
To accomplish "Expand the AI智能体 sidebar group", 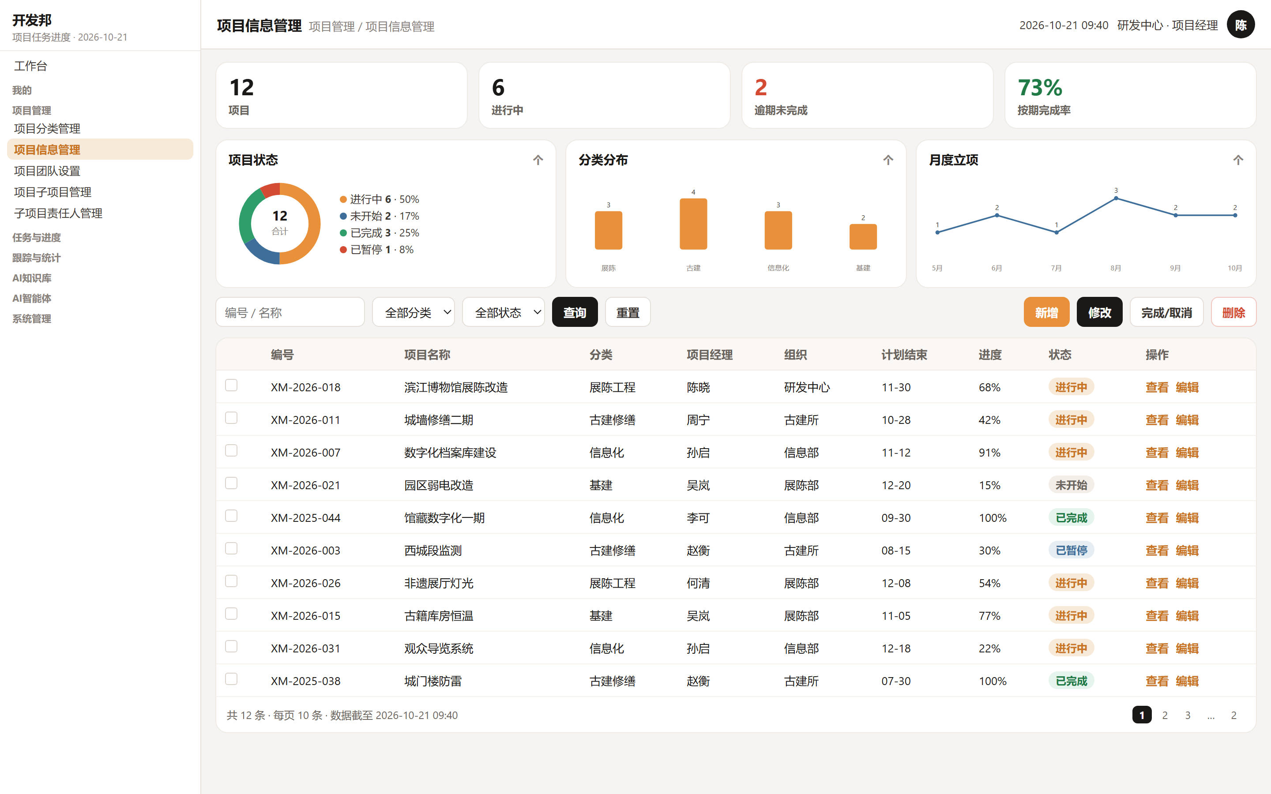I will (x=32, y=298).
